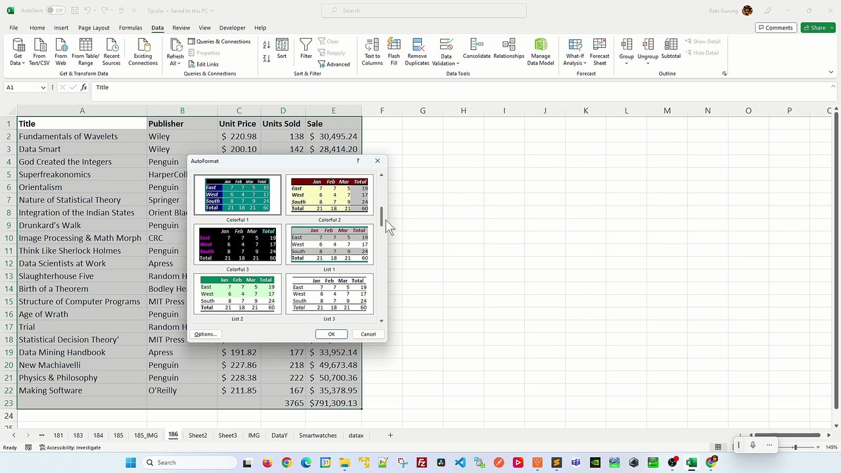The height and width of the screenshot is (473, 841).
Task: Open the Sort dialog
Action: tap(282, 49)
